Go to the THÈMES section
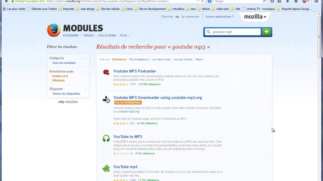 [x=88, y=35]
